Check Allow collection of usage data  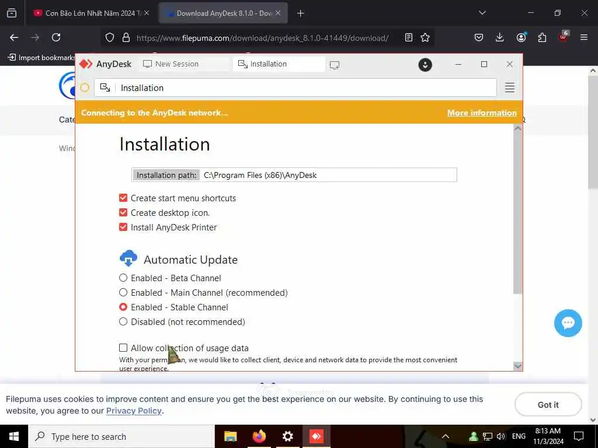coord(123,348)
